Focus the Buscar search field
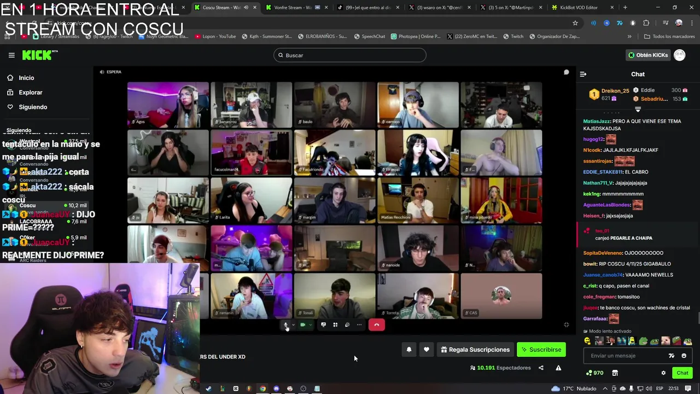The height and width of the screenshot is (394, 700). point(350,55)
